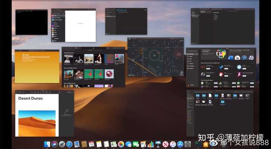
Task: Choose red circular record album in iTunes window
Action: click(x=109, y=74)
